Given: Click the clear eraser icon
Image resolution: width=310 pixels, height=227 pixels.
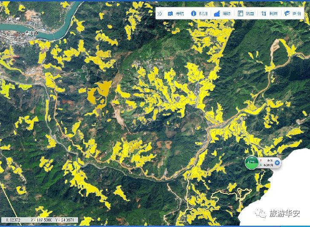Looking at the screenshot, I should click(217, 14).
